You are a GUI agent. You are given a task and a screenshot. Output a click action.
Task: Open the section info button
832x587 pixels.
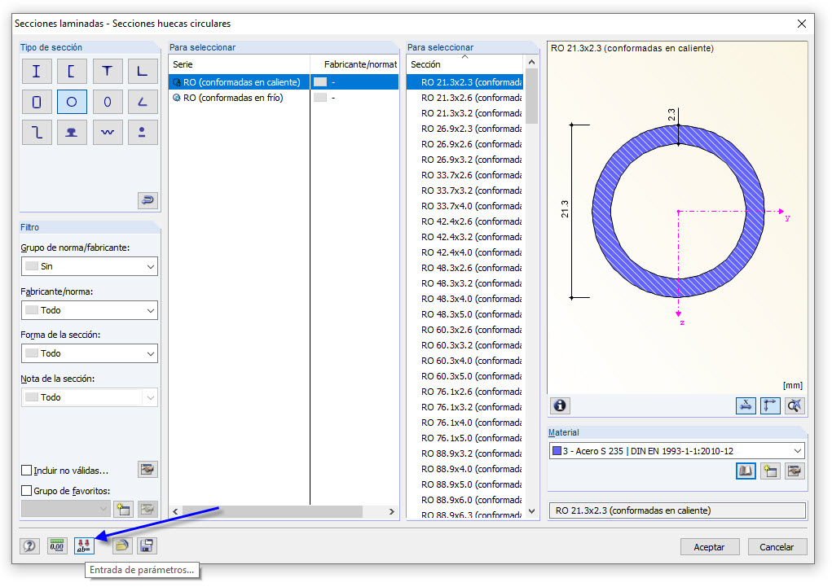tap(559, 405)
